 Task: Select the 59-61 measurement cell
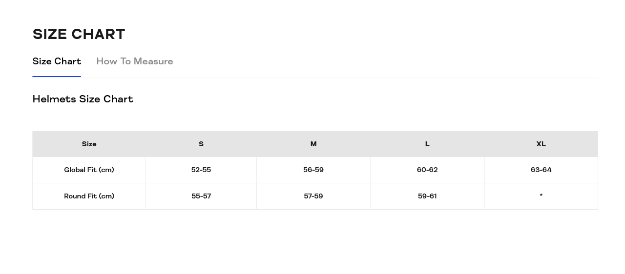click(x=427, y=196)
